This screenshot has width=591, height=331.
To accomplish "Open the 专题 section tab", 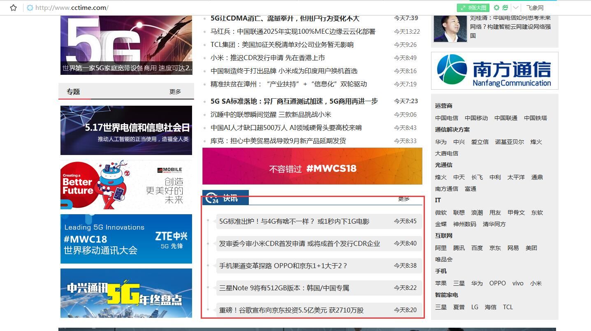I will pyautogui.click(x=73, y=92).
